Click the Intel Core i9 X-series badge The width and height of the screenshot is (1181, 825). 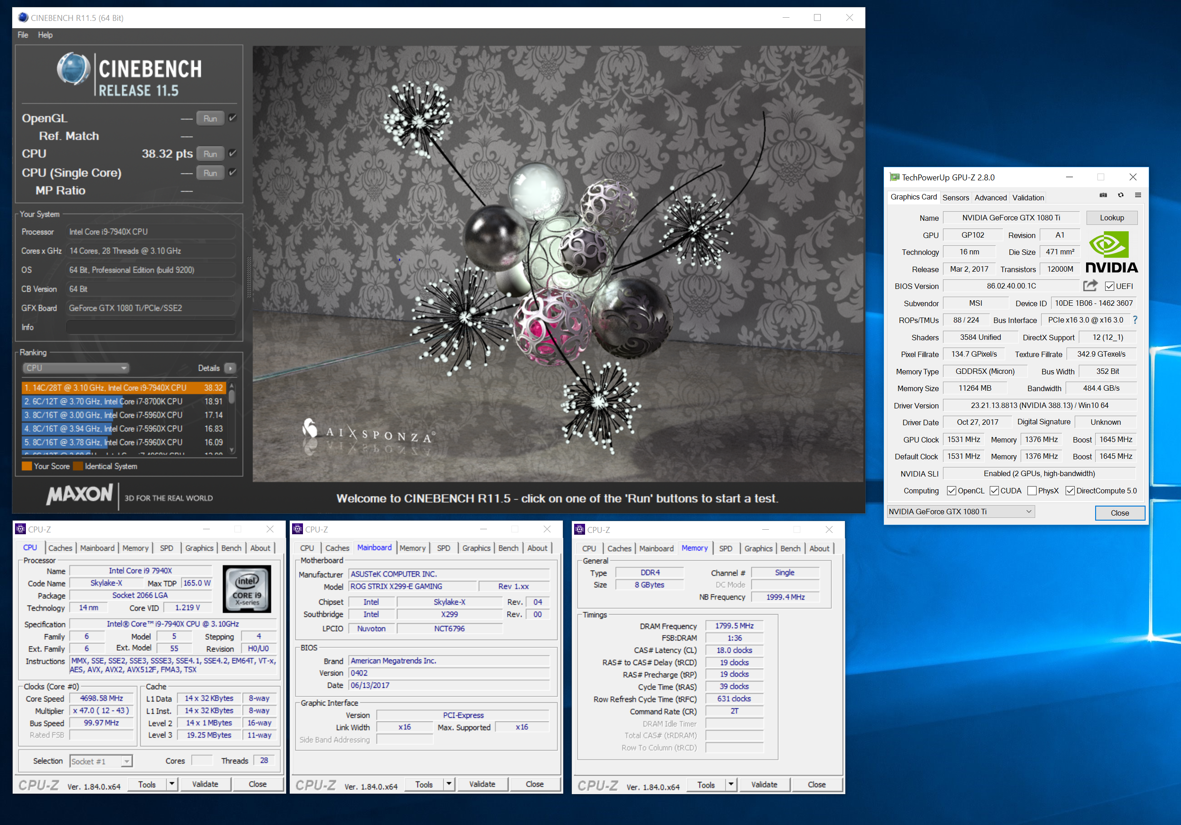point(247,588)
